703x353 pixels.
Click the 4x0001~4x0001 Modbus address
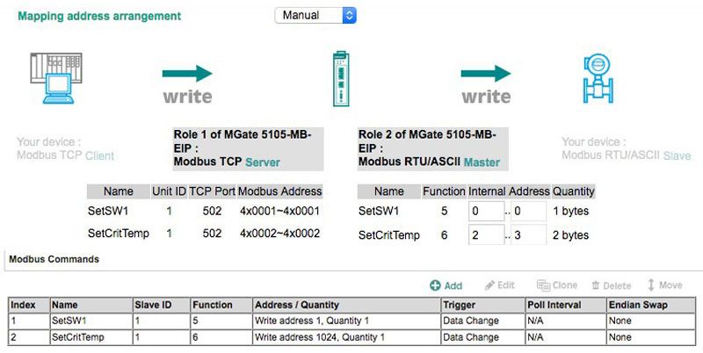tap(279, 211)
